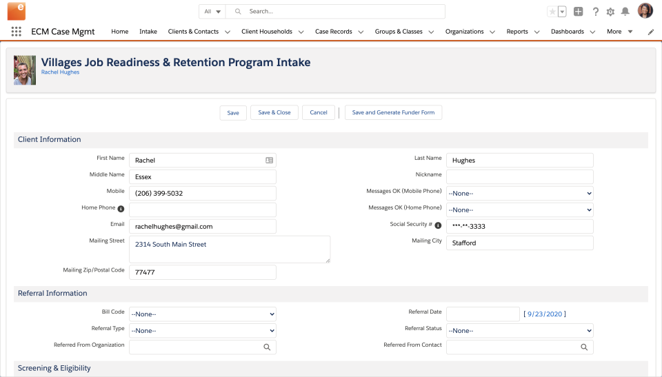Click the global actions plus icon

[x=578, y=12]
